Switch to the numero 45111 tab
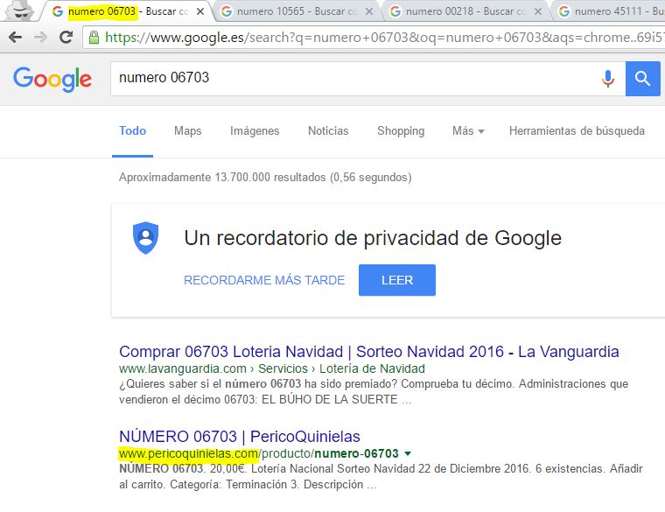This screenshot has height=512, width=665. [x=610, y=11]
